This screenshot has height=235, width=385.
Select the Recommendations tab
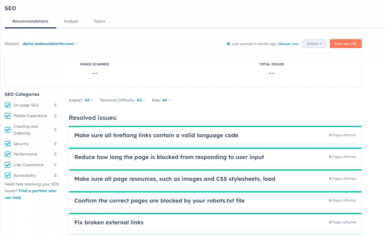[x=30, y=21]
